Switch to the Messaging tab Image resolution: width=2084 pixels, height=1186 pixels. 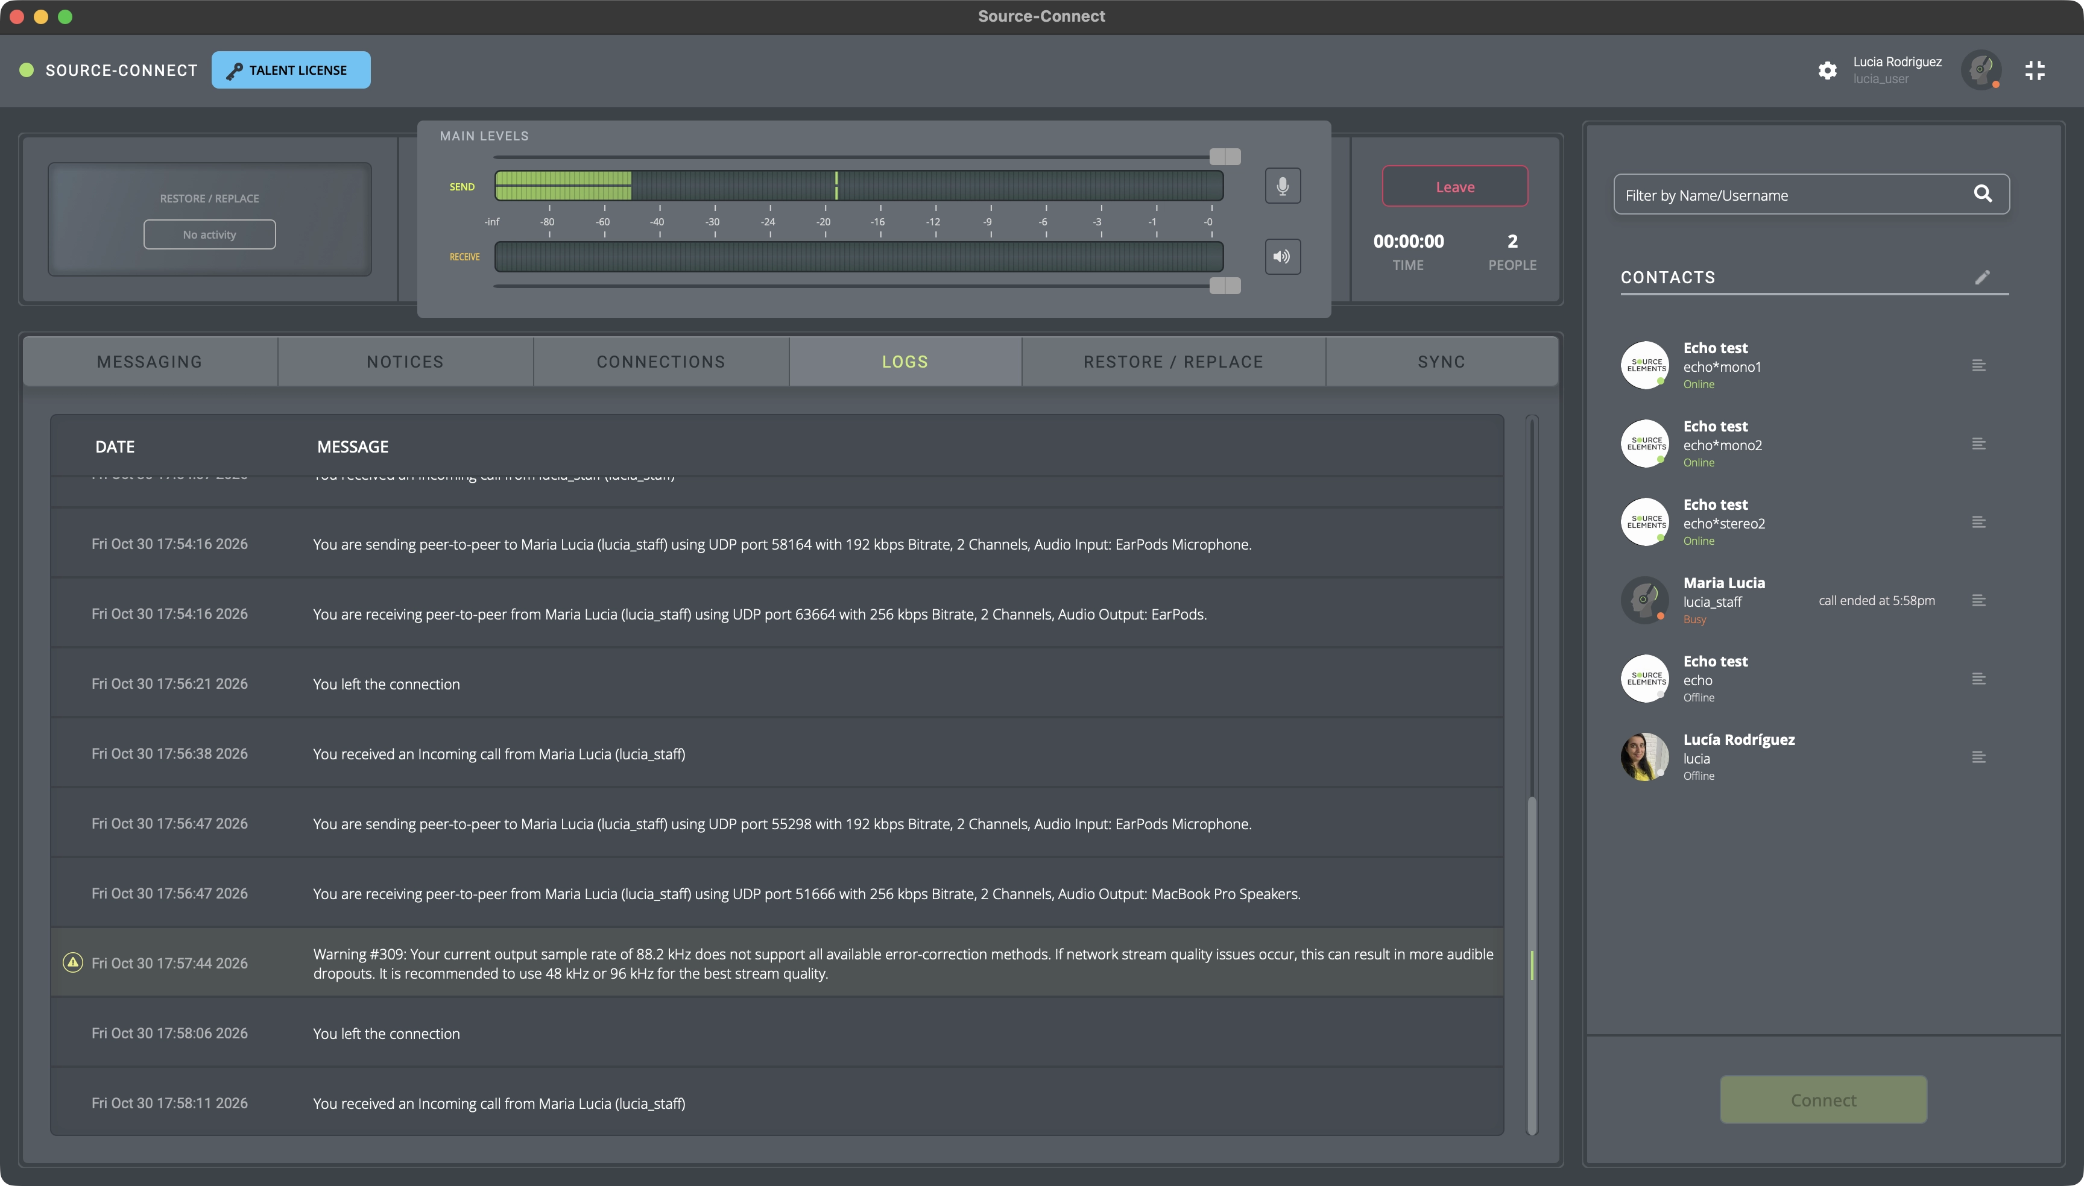[150, 362]
